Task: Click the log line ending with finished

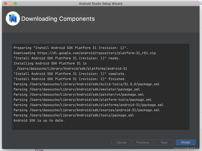Action: tap(70, 79)
